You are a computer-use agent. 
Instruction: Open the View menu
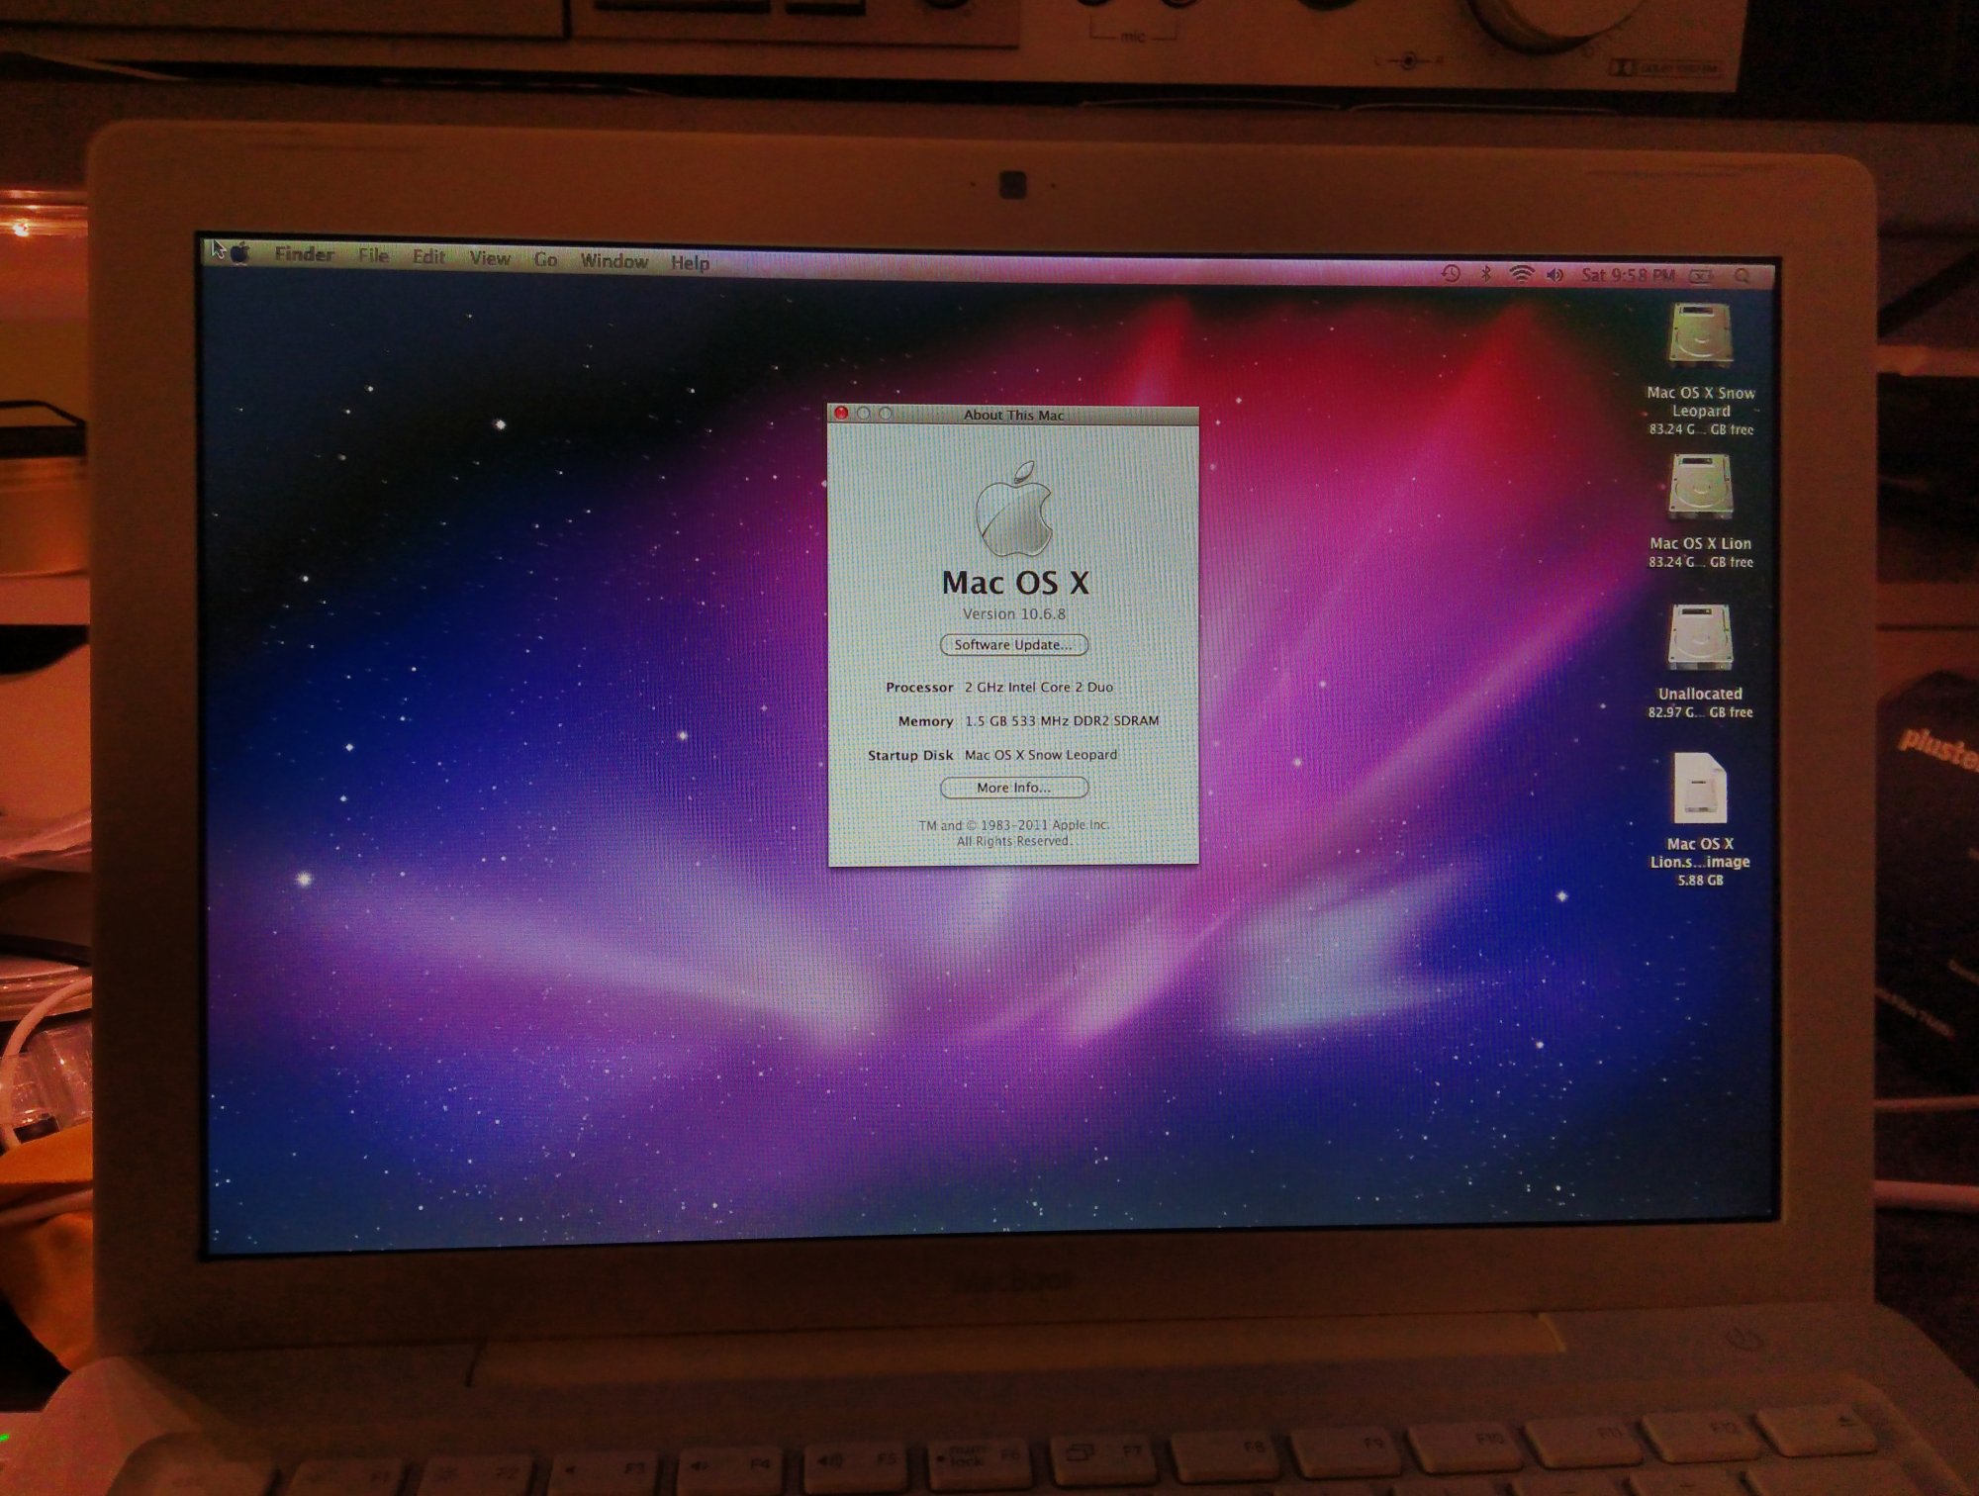490,258
